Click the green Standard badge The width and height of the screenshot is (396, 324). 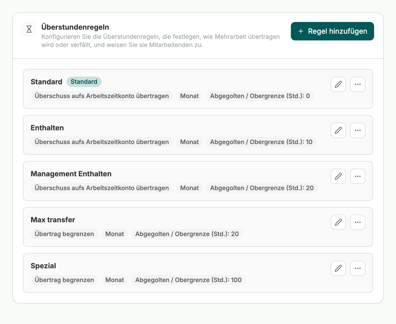84,82
